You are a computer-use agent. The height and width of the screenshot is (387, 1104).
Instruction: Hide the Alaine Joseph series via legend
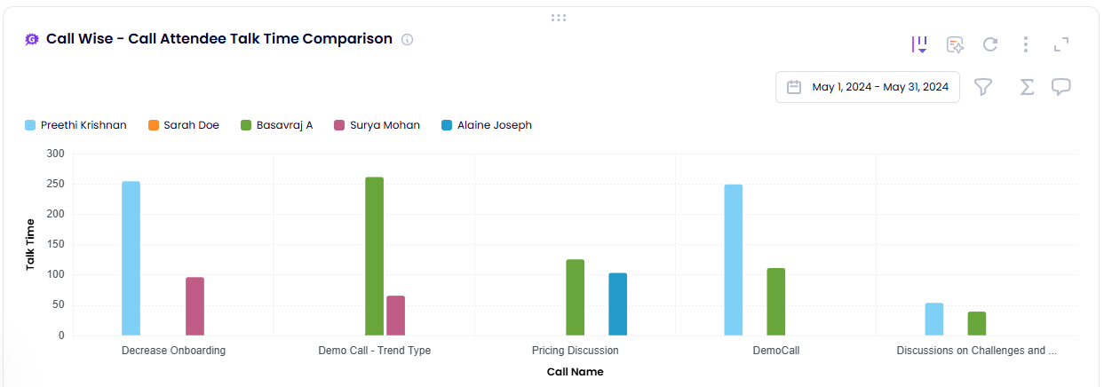pos(494,125)
